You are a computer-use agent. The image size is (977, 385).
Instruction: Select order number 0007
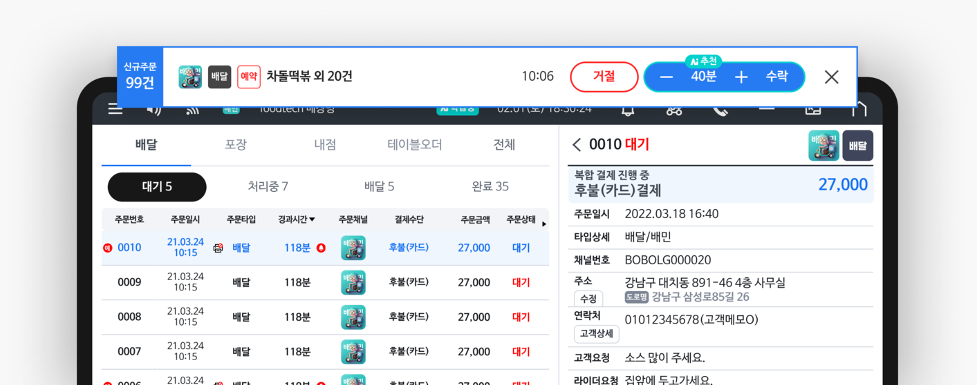(129, 351)
